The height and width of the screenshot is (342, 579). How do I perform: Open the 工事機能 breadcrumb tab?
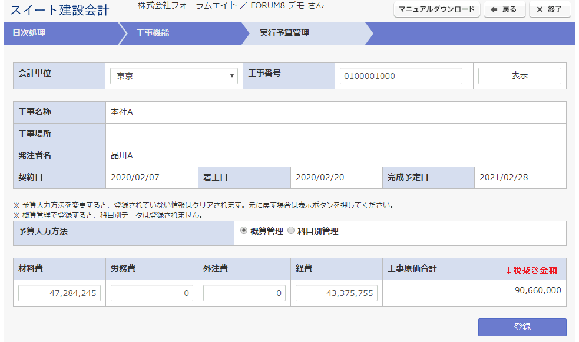182,33
